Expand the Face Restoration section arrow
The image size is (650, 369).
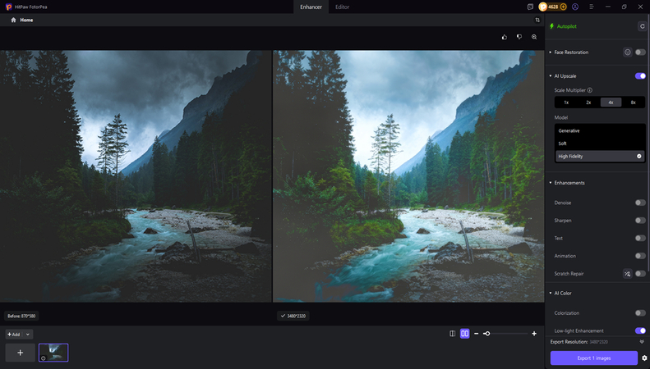pos(551,52)
